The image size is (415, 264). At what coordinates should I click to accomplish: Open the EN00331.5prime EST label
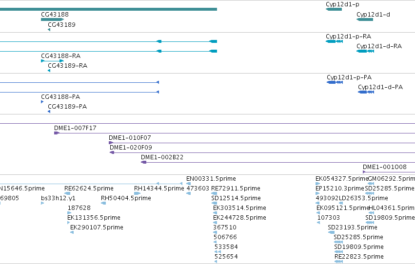[211, 179]
